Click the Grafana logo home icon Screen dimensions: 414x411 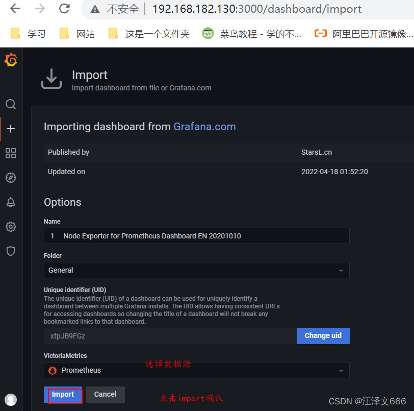pyautogui.click(x=11, y=60)
